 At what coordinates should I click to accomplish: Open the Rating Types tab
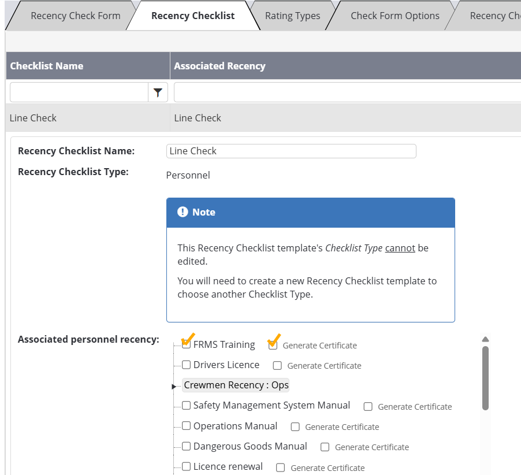click(292, 16)
